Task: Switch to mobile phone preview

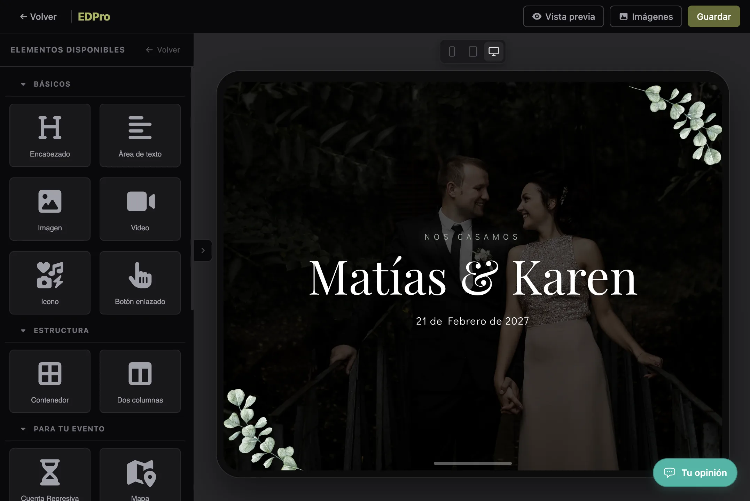Action: click(x=452, y=51)
